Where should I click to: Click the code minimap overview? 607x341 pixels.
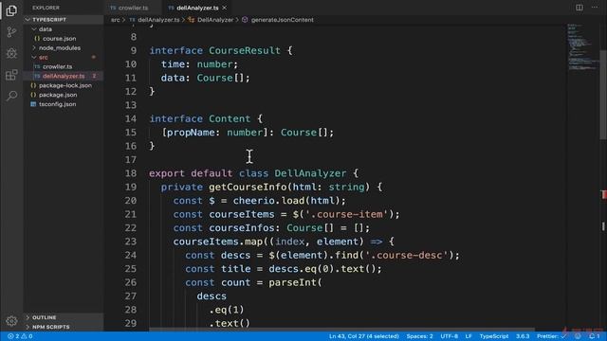(x=582, y=47)
